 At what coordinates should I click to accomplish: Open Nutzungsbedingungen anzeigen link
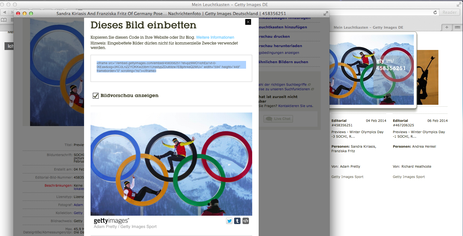tap(279, 53)
